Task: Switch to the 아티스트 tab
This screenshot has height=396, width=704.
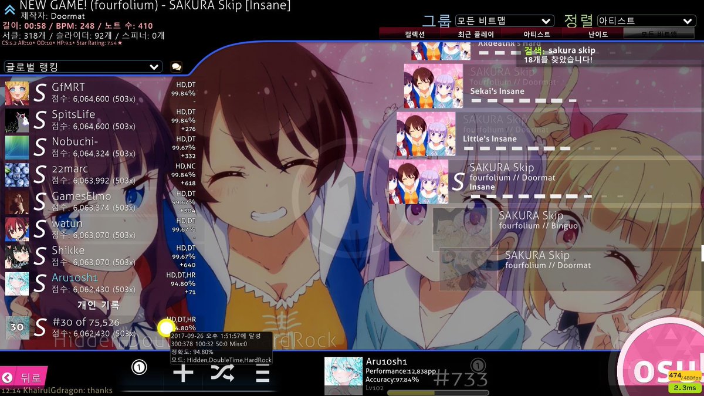Action: coord(537,35)
